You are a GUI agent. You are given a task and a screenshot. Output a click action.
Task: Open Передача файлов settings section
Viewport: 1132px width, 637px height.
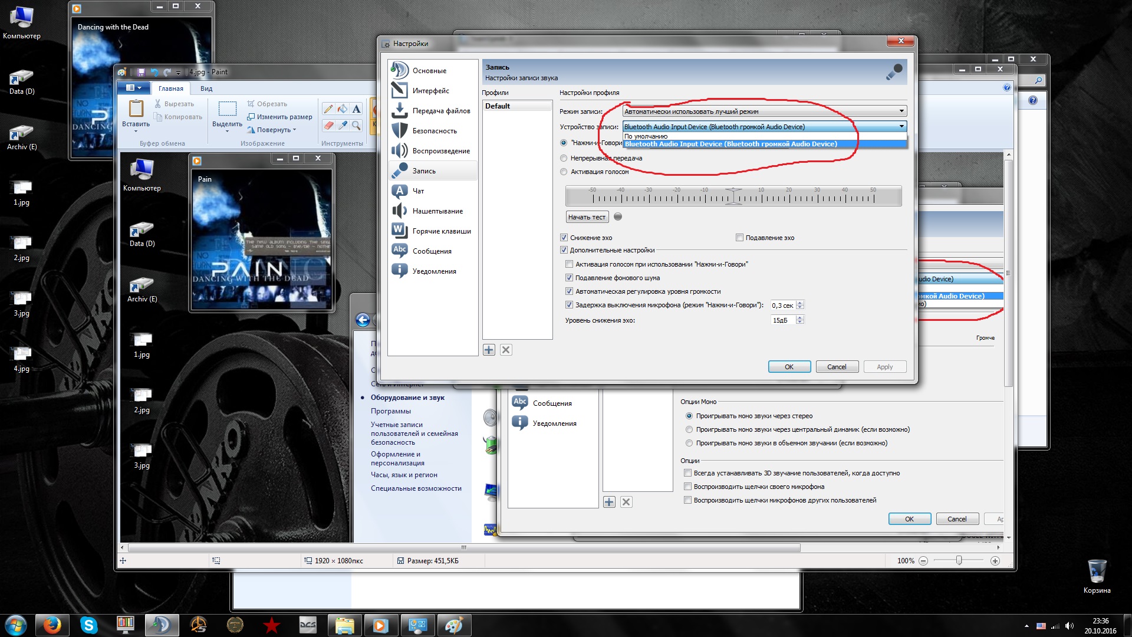(x=432, y=111)
